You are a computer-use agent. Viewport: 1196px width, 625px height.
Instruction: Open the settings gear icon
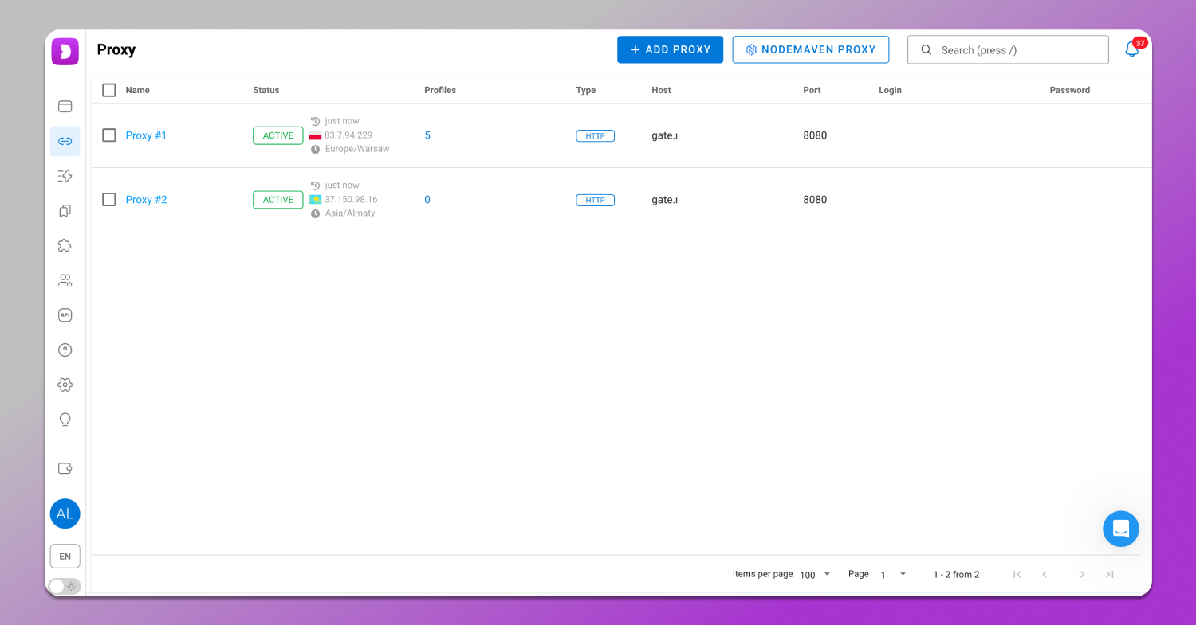65,385
